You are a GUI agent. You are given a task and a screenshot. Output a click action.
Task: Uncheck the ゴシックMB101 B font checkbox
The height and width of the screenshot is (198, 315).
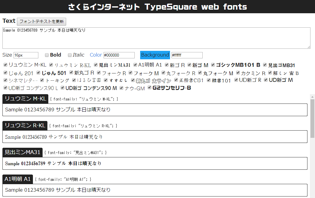click(x=213, y=65)
